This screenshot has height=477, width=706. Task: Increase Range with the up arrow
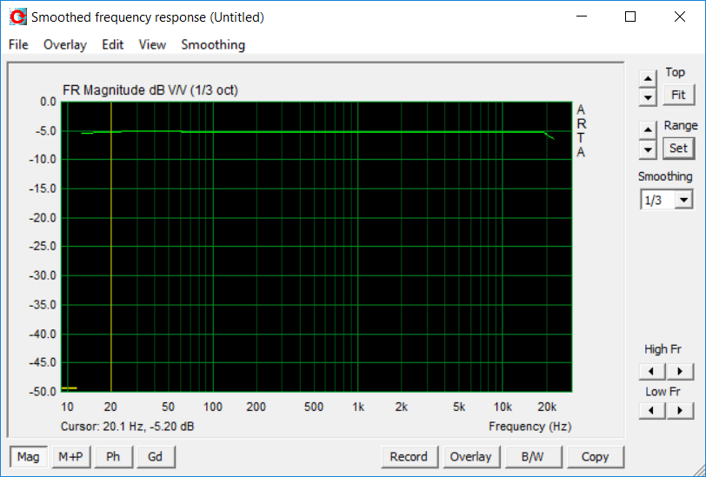click(648, 130)
